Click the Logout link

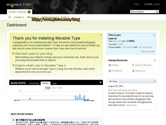[x=156, y=4]
